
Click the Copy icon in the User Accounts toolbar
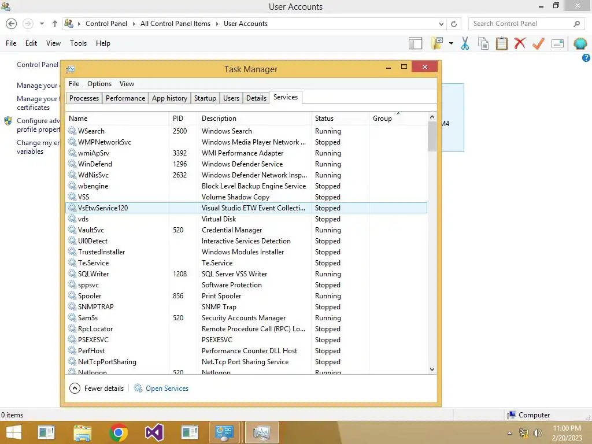[x=483, y=43]
